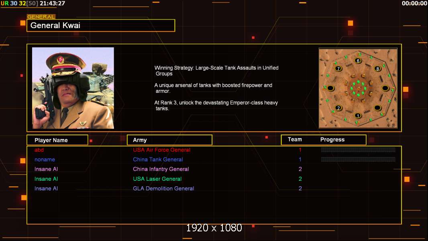This screenshot has height=241, width=428.
Task: Select player name noname
Action: point(45,159)
